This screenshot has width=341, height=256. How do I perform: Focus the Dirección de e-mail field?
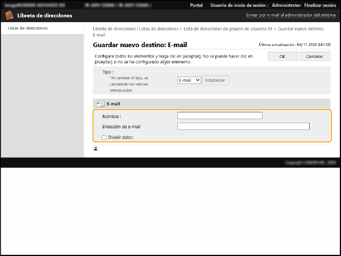pyautogui.click(x=243, y=127)
